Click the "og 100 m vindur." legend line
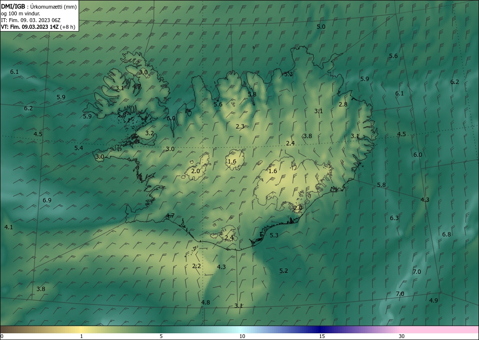 coord(21,13)
